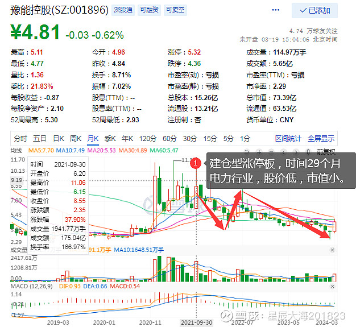The image size is (356, 327).
Task: Zoom in the K-line chart with plus icon
Action: (259, 152)
